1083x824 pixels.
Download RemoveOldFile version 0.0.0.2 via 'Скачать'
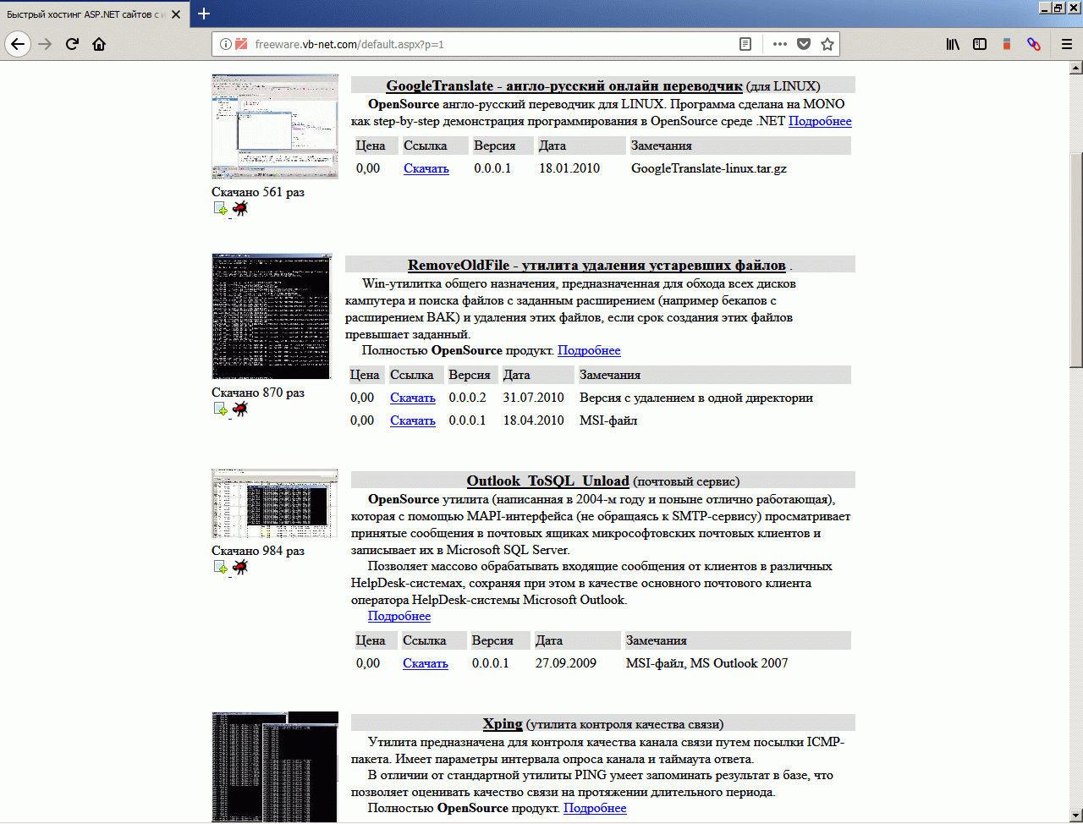click(x=413, y=398)
